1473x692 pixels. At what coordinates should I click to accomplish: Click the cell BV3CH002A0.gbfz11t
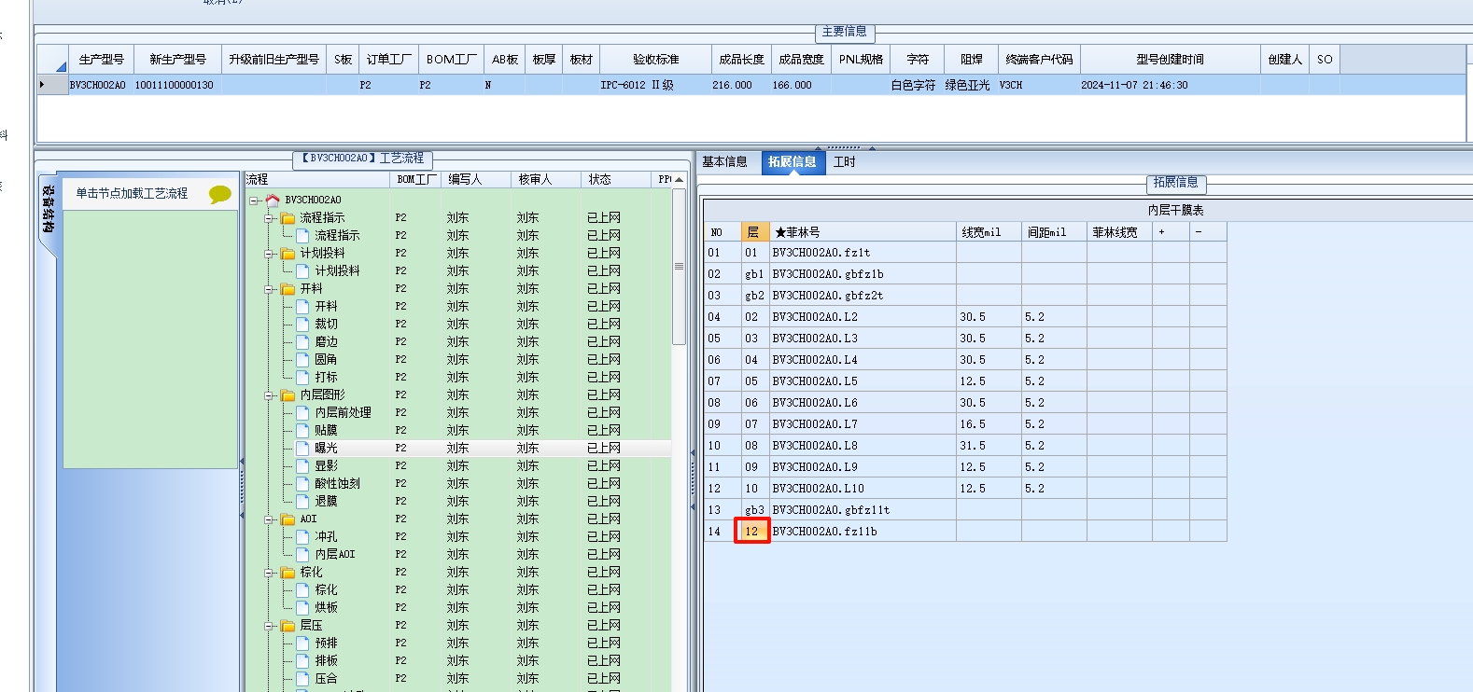click(863, 509)
